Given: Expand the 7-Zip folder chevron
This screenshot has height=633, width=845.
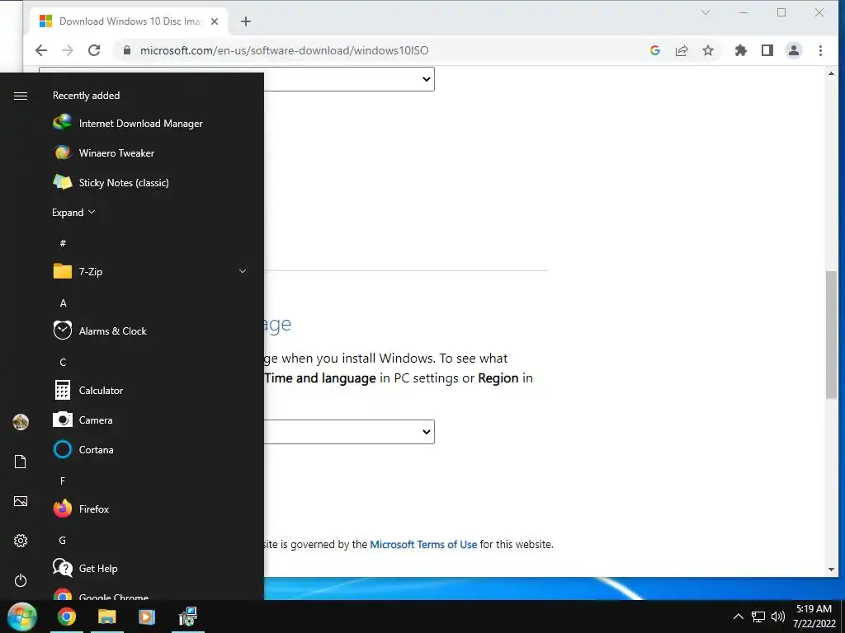Looking at the screenshot, I should click(x=243, y=271).
